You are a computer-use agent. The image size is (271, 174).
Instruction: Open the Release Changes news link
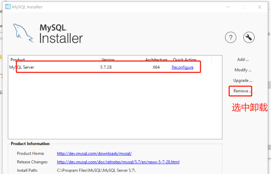pos(118,162)
